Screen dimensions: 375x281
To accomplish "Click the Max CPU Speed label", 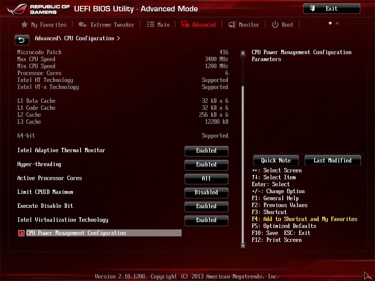I will pyautogui.click(x=36, y=59).
